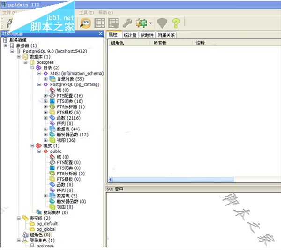Select 函数 (0) icon under public
The image size is (281, 250).
click(52, 185)
